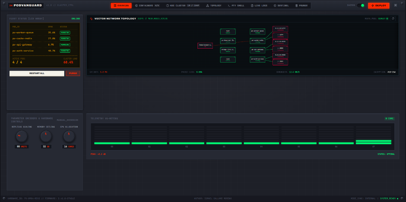Image resolution: width=406 pixels, height=202 pixels.
Task: Click the ONLINE status in Fleet Status
Action: click(76, 19)
